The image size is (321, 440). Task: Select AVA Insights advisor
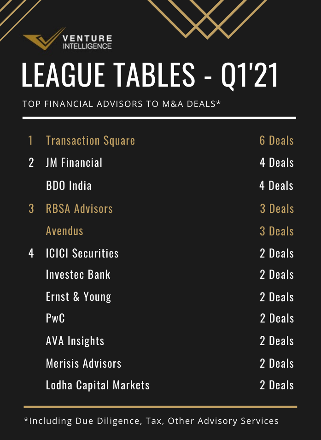pos(75,341)
